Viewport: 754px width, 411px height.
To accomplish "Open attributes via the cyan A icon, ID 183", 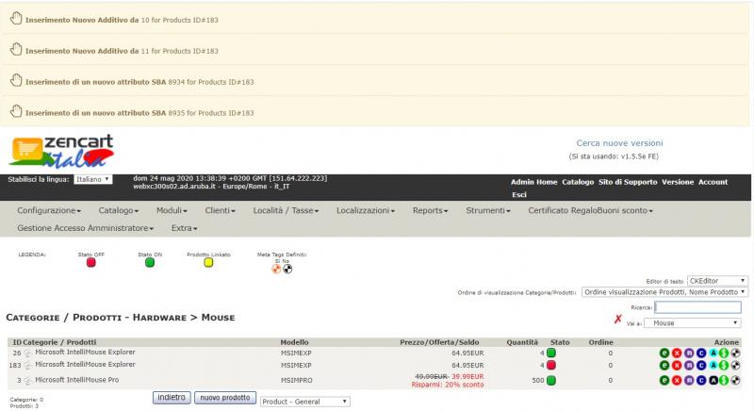I will [713, 366].
